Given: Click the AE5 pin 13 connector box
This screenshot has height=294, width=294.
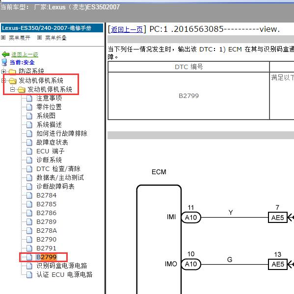Looking at the screenshot, I should click(x=278, y=264).
